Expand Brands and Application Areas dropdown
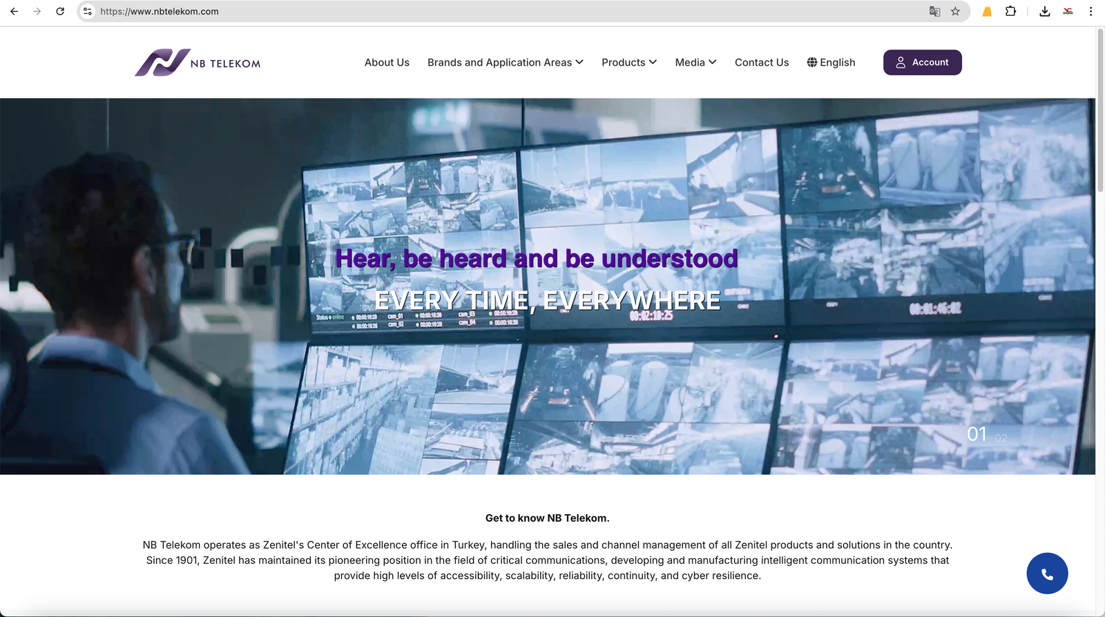The width and height of the screenshot is (1105, 617). tap(505, 62)
